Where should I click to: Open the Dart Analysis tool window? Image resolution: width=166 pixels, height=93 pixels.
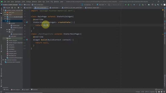[x=15, y=90]
